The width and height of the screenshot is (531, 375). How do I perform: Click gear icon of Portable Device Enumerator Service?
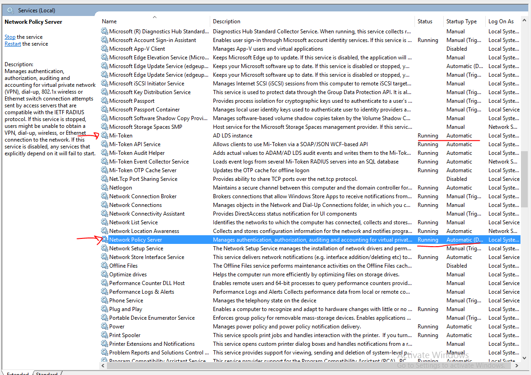click(x=104, y=318)
